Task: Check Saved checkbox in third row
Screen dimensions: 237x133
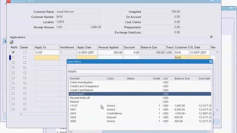Action: coord(25,62)
